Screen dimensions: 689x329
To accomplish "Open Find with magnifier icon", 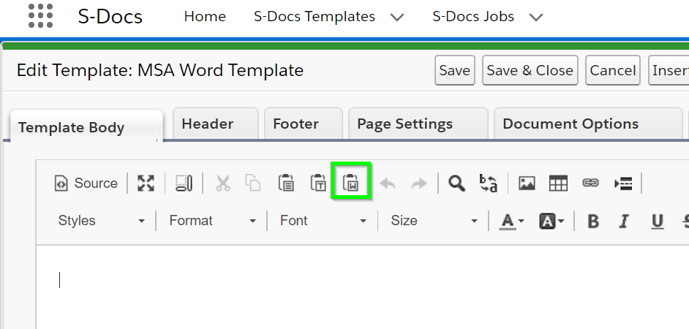I will pyautogui.click(x=456, y=184).
